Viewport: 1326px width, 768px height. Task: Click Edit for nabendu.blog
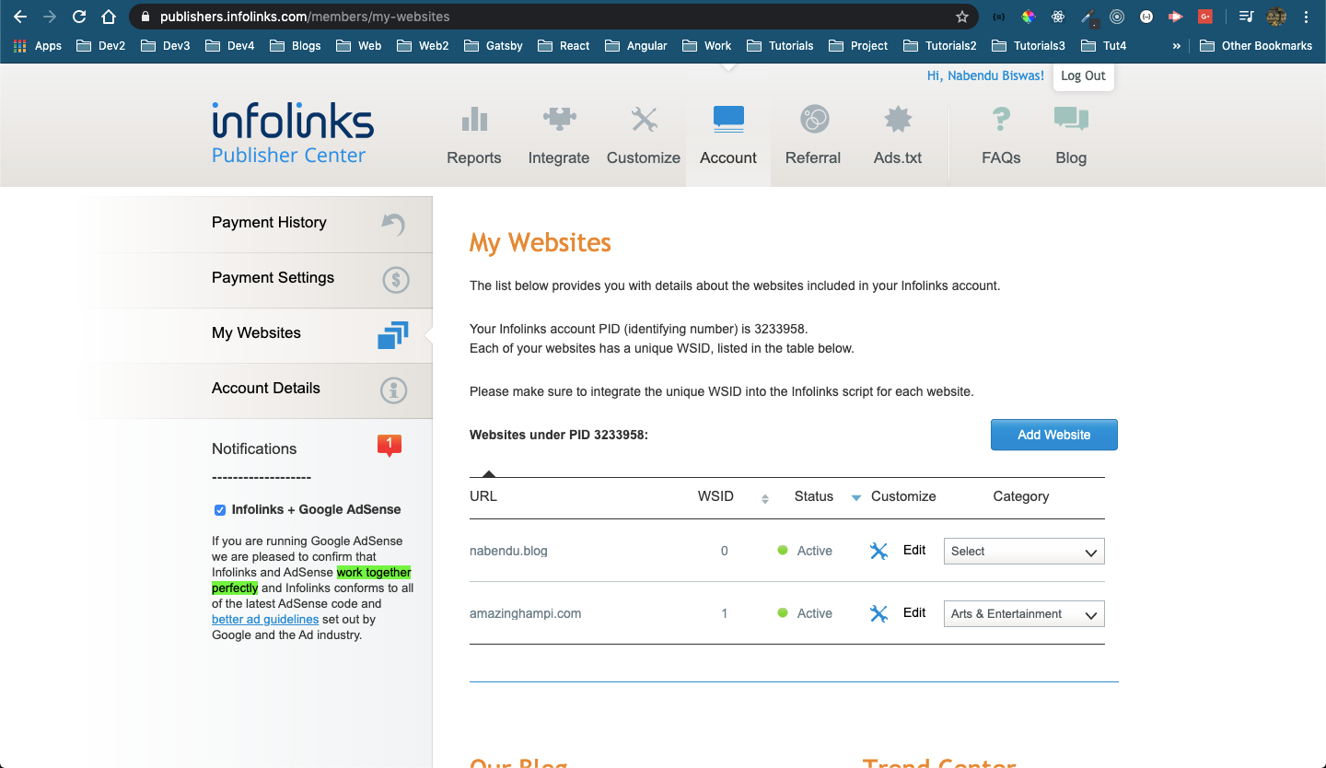tap(914, 550)
